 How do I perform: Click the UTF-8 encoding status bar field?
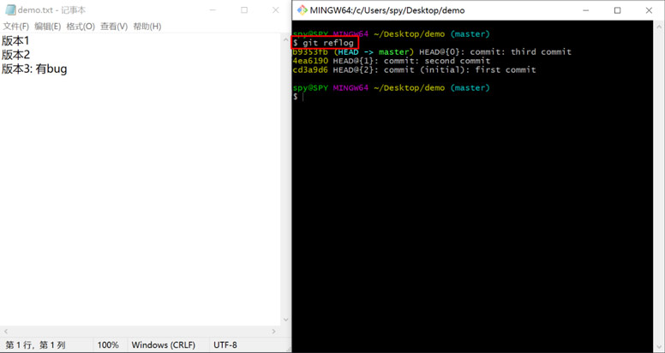tap(225, 345)
